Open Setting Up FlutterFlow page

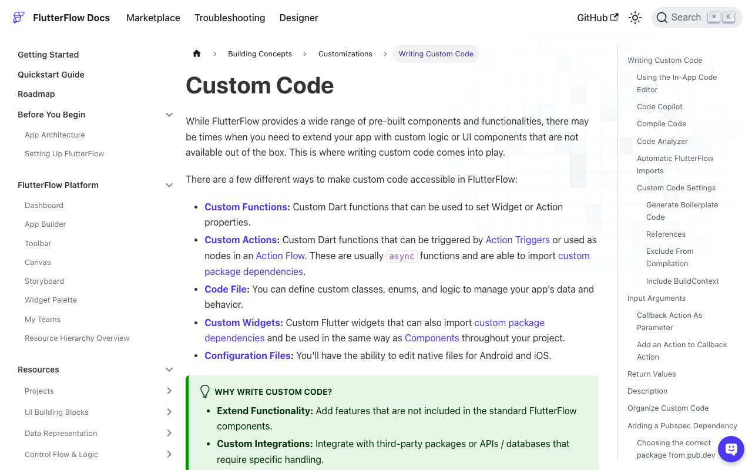coord(65,153)
